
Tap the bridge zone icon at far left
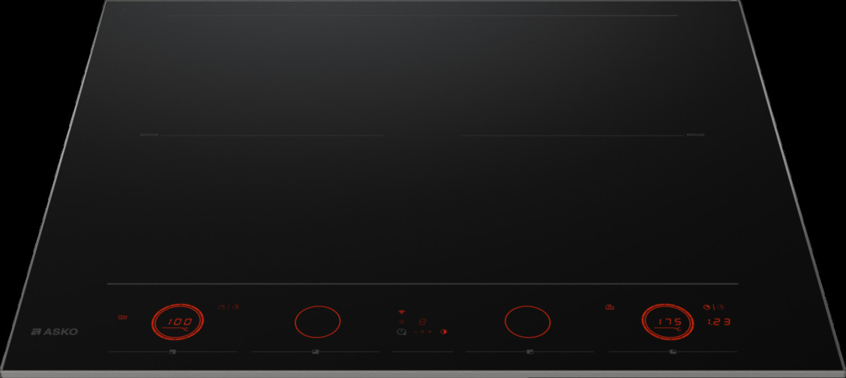(x=122, y=319)
